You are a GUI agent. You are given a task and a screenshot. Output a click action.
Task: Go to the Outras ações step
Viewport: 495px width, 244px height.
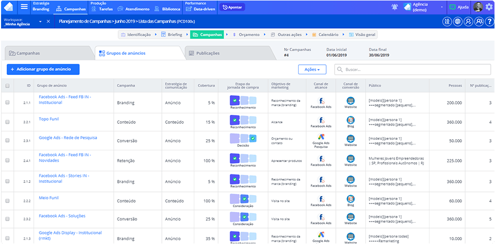coord(286,35)
